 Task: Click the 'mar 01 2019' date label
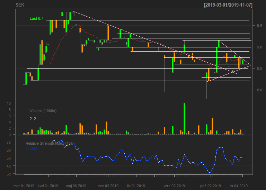point(24,186)
